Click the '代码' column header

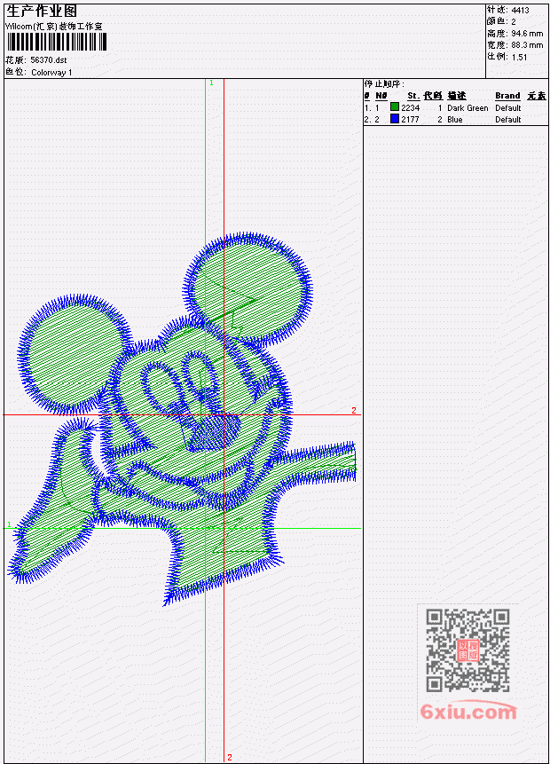pyautogui.click(x=433, y=96)
